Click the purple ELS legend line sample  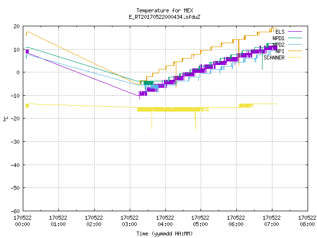(x=295, y=32)
